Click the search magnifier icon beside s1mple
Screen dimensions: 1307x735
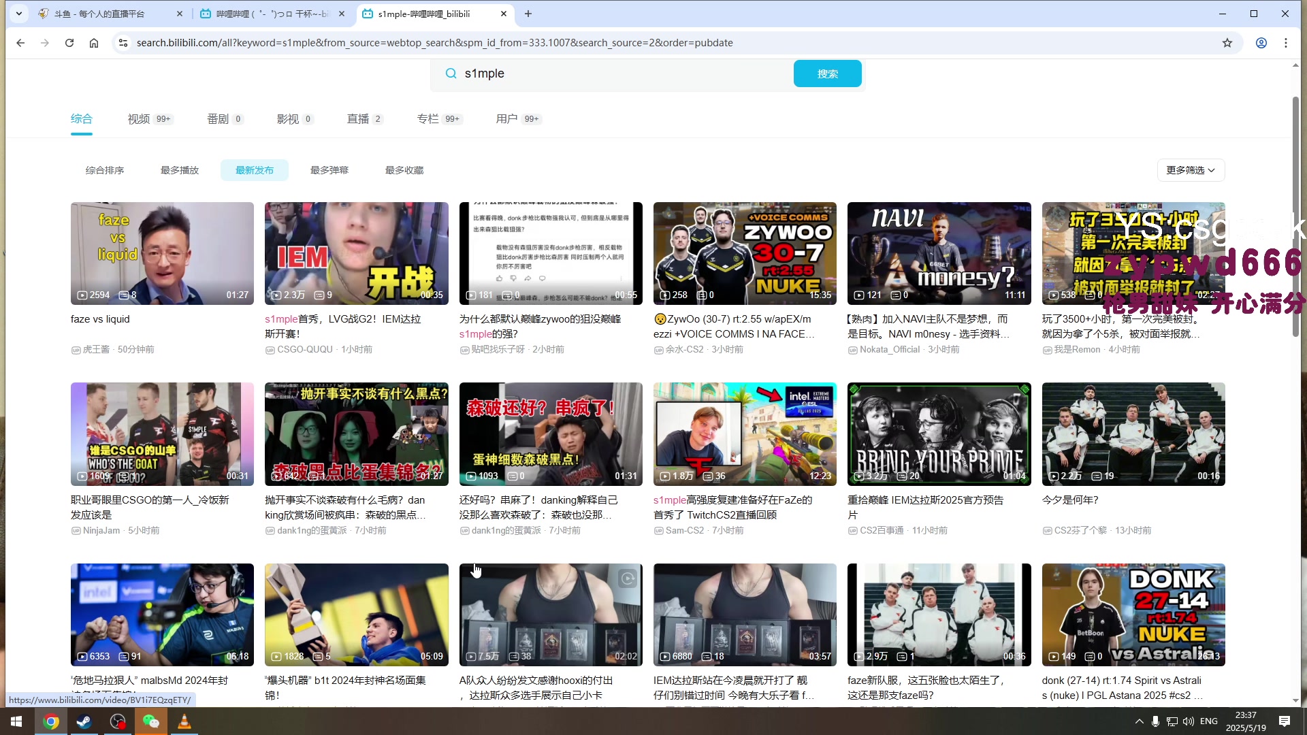[x=451, y=73]
